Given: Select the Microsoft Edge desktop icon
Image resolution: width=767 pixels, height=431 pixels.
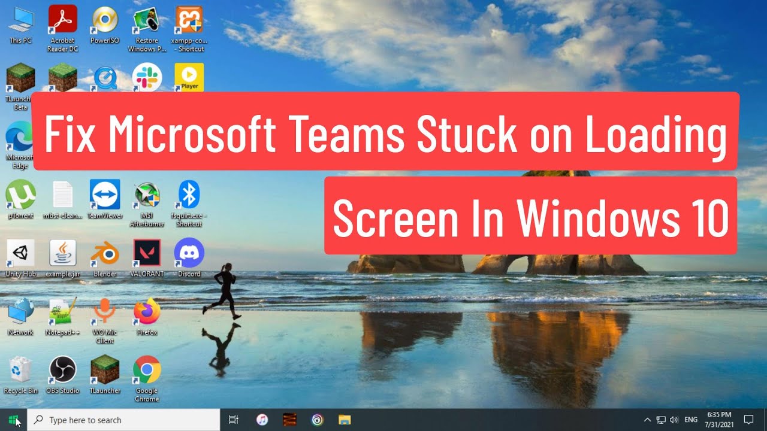Looking at the screenshot, I should (20, 145).
